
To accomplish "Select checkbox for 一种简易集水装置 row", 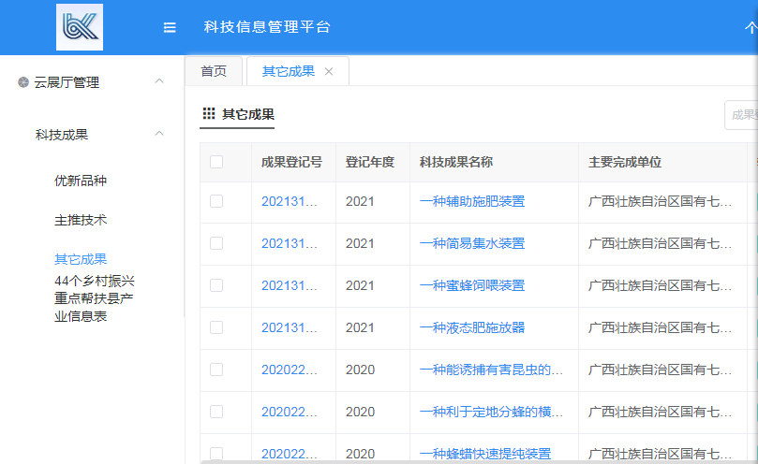I will (216, 243).
